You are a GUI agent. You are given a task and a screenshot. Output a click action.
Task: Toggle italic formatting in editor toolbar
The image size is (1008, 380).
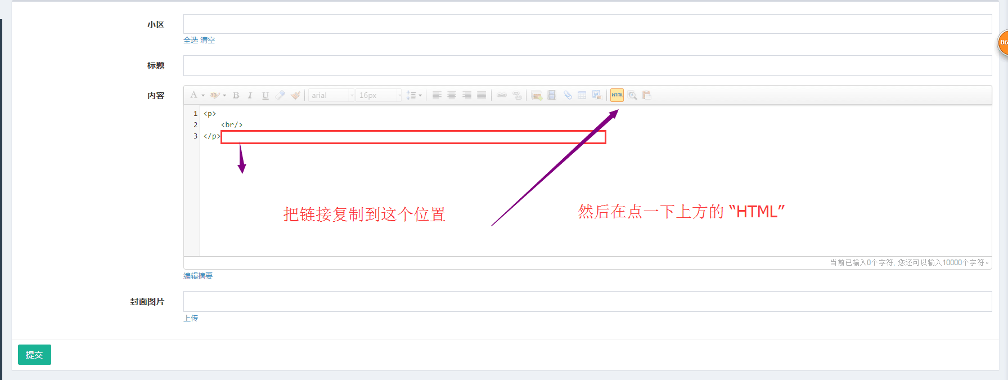(250, 96)
